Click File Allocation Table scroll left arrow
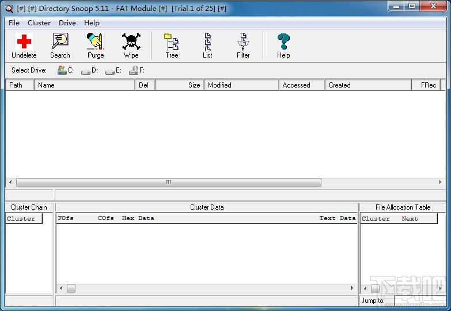Image resolution: width=451 pixels, height=311 pixels. pyautogui.click(x=365, y=289)
